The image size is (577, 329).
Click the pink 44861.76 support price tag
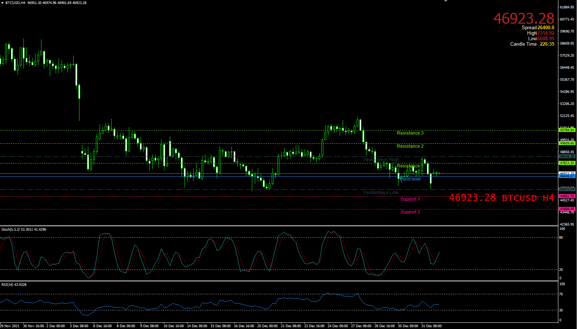(x=567, y=196)
